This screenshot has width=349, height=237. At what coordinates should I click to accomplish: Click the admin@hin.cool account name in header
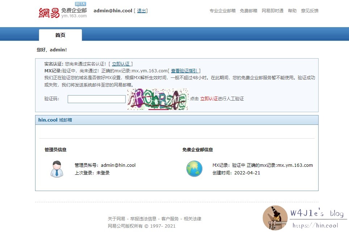(x=113, y=11)
